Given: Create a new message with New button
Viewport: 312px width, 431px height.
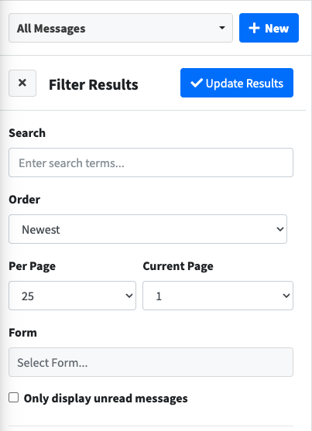Looking at the screenshot, I should coord(269,28).
